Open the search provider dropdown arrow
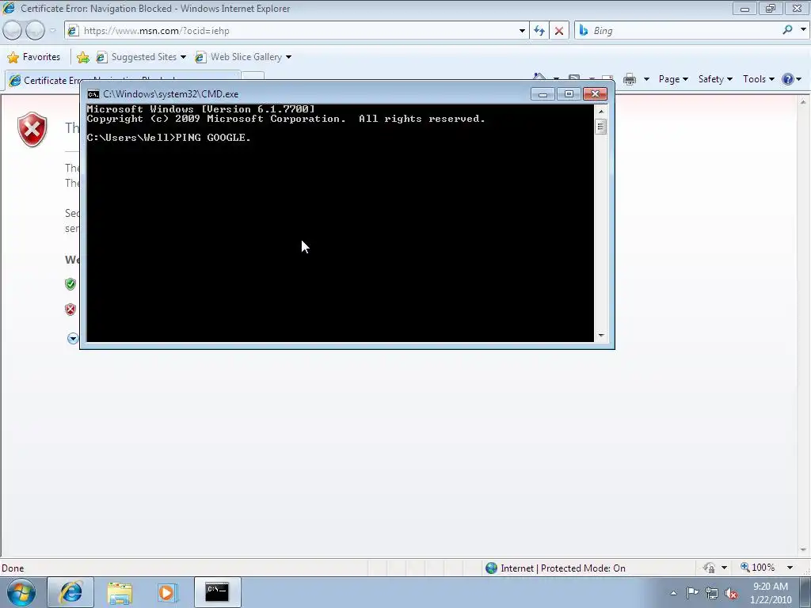The height and width of the screenshot is (608, 811). tap(803, 30)
